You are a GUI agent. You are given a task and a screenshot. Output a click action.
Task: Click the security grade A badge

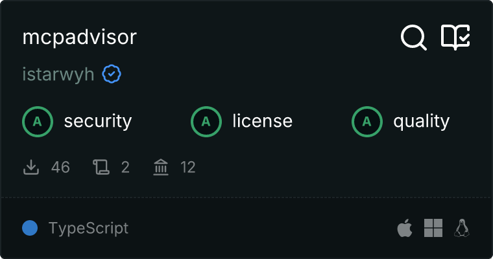38,121
